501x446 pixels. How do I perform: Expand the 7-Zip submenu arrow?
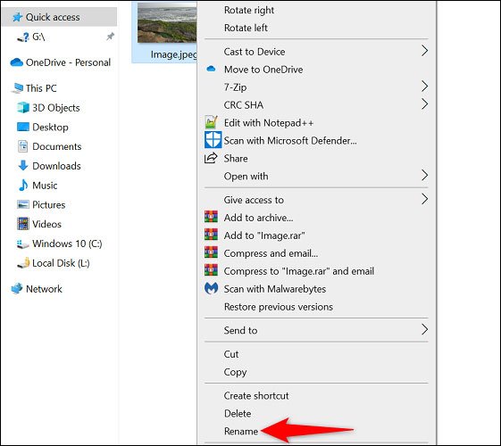pyautogui.click(x=424, y=87)
